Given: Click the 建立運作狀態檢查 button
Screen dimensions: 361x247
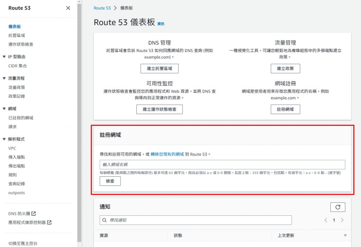Looking at the screenshot, I should pos(160,109).
